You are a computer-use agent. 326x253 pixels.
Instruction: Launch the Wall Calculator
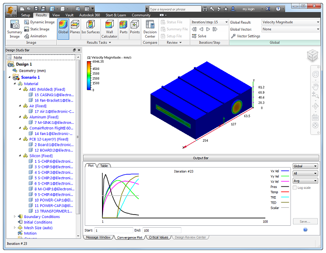tap(109, 29)
